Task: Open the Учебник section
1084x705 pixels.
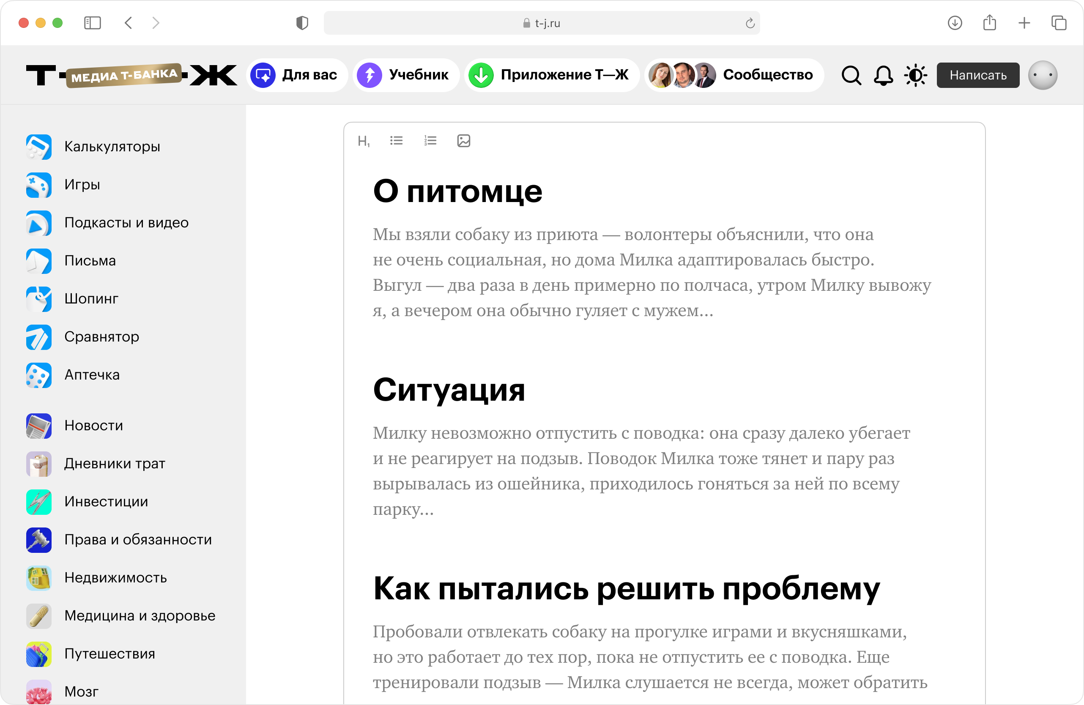Action: click(x=405, y=75)
